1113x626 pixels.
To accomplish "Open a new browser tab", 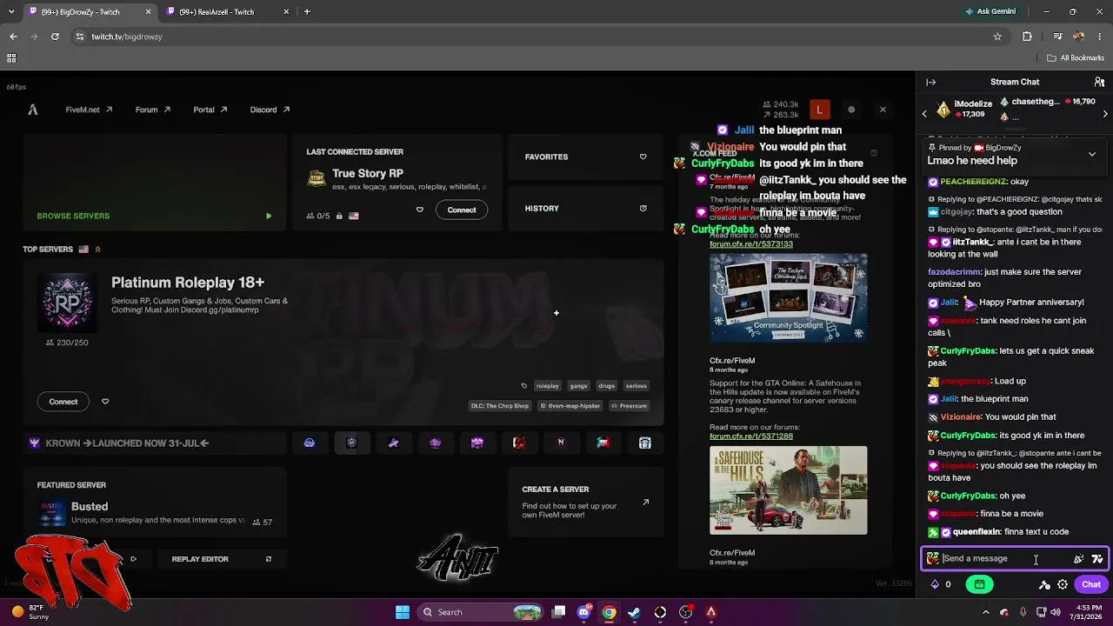I will pyautogui.click(x=307, y=12).
